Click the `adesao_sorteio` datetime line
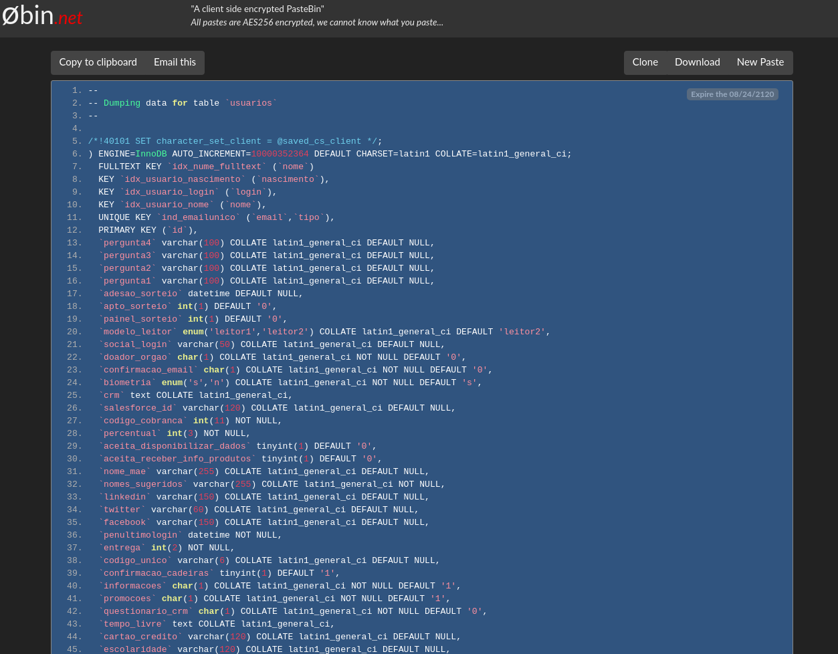The height and width of the screenshot is (654, 838). pos(201,294)
